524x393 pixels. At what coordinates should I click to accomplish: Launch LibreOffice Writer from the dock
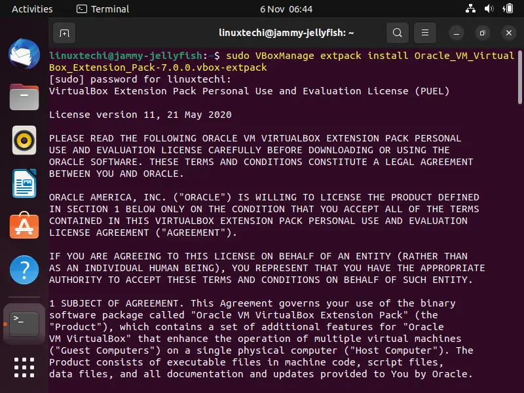pyautogui.click(x=24, y=183)
